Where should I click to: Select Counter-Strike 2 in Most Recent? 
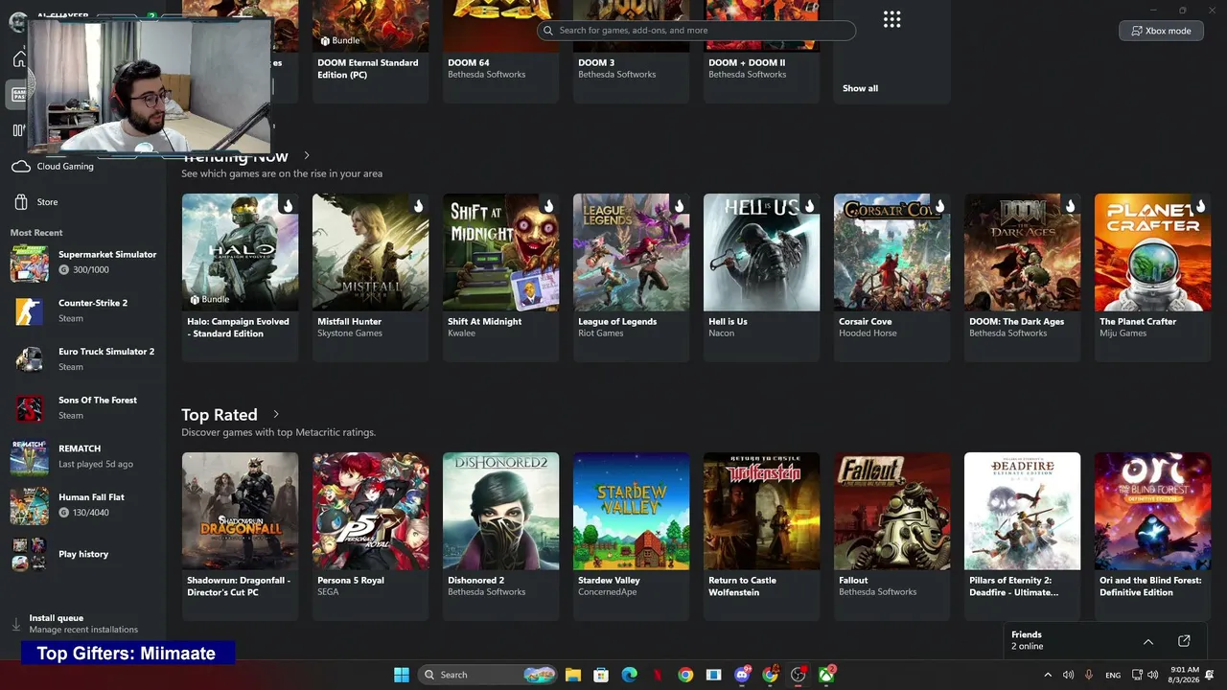point(82,310)
